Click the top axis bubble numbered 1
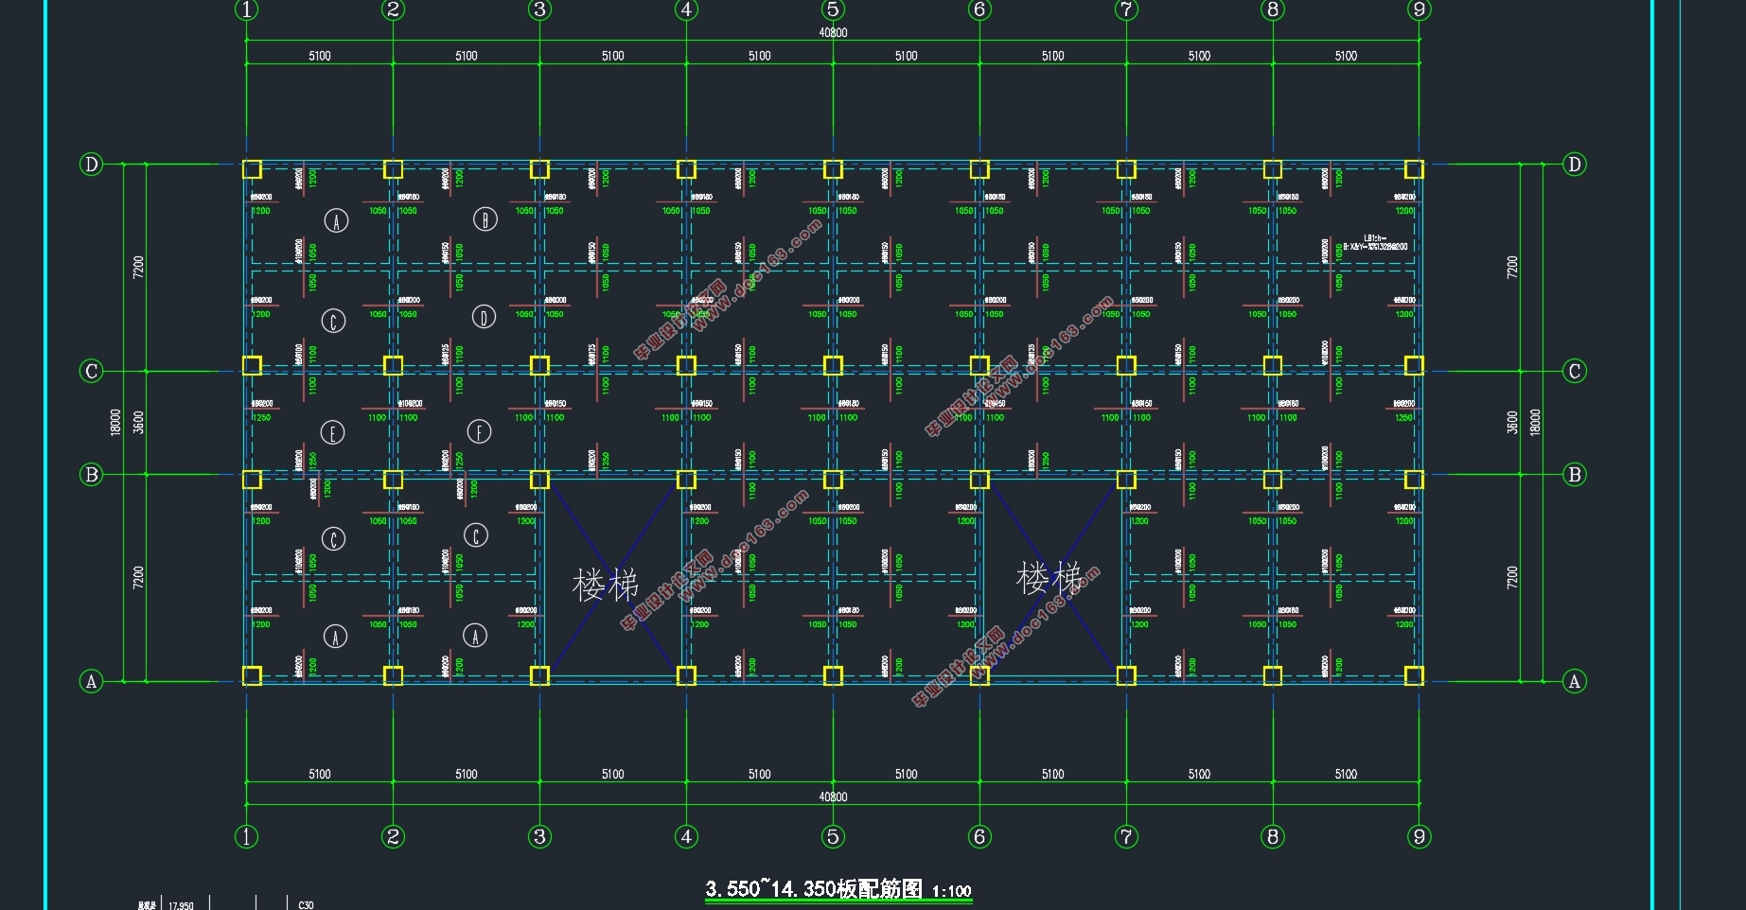This screenshot has width=1746, height=910. pyautogui.click(x=246, y=9)
